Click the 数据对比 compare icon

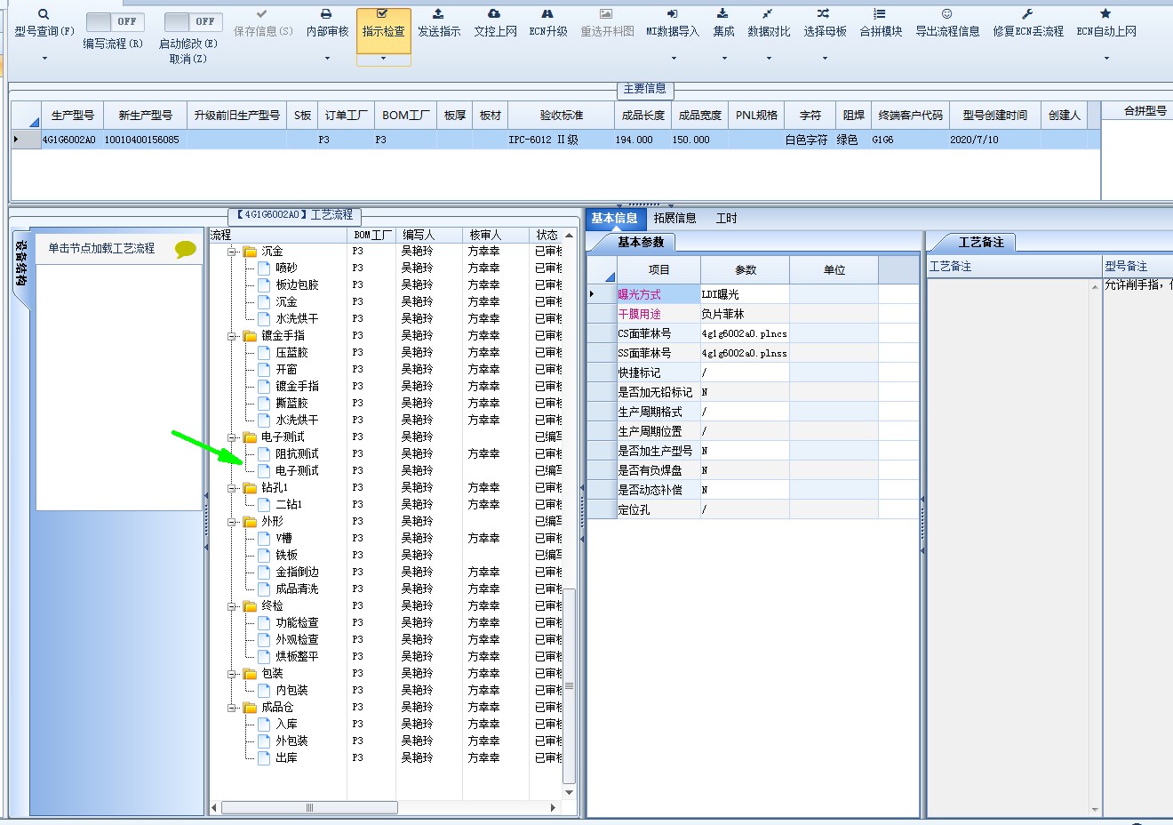(768, 14)
